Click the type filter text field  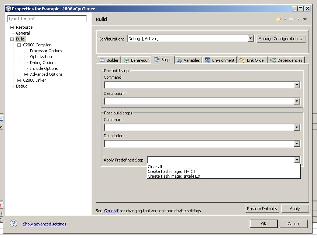click(x=47, y=18)
